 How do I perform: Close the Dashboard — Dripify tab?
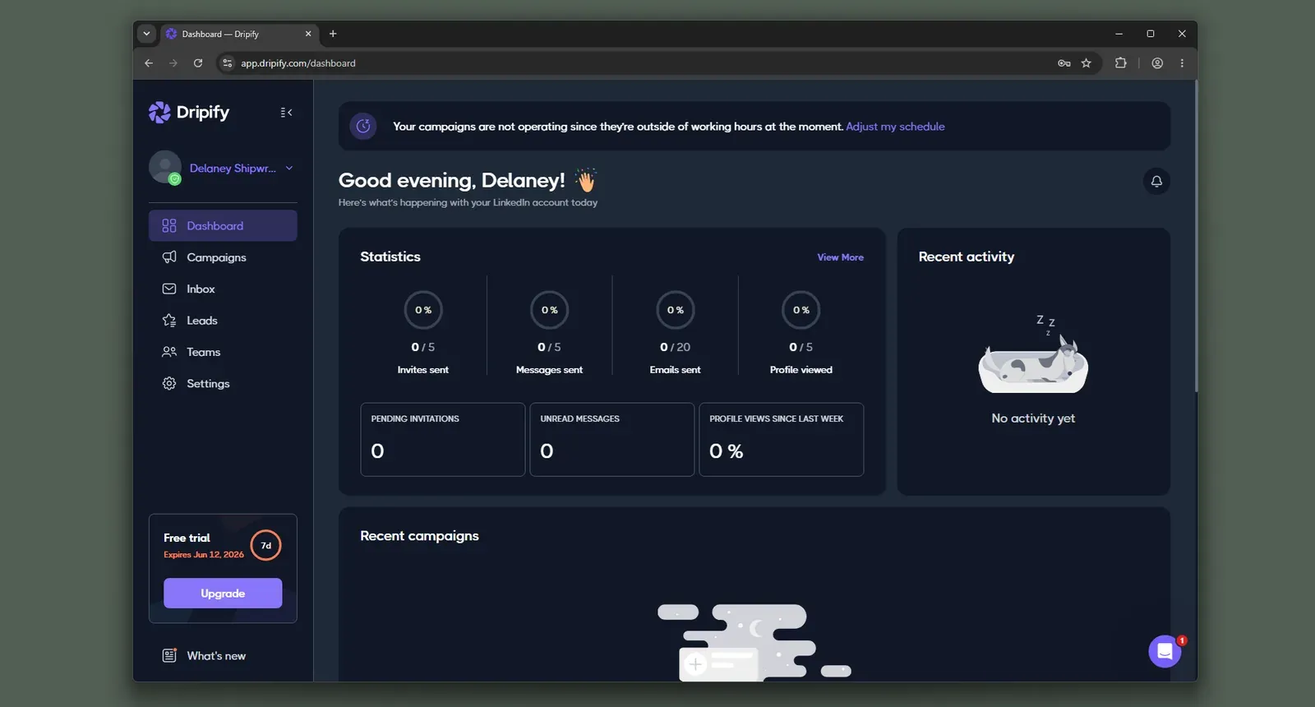pos(308,34)
